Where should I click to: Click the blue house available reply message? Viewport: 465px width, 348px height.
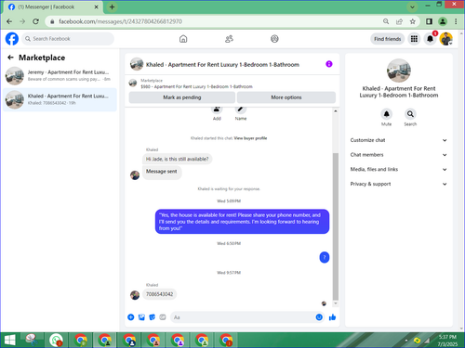click(x=242, y=222)
